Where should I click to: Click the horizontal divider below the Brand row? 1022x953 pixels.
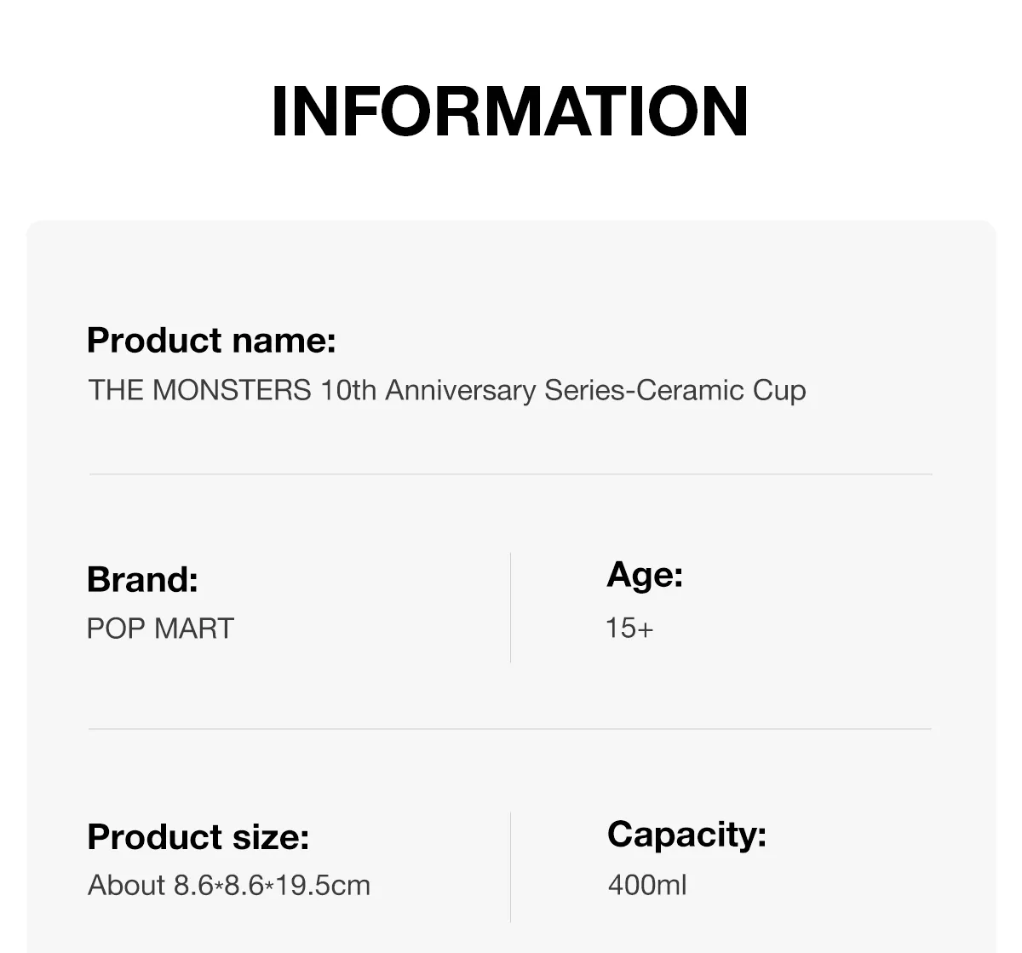pos(511,729)
